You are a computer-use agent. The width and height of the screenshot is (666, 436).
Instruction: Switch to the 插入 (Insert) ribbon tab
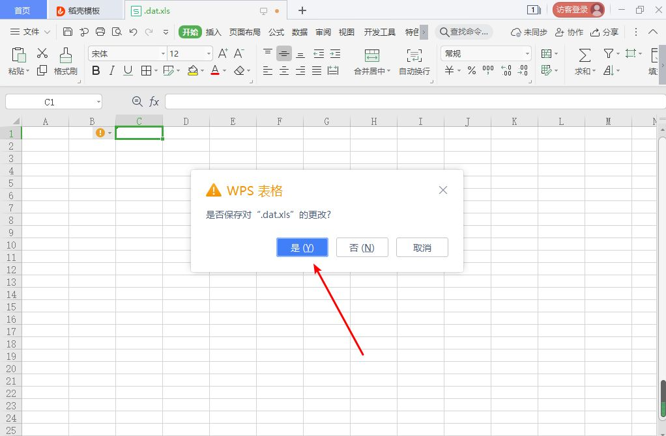(214, 32)
